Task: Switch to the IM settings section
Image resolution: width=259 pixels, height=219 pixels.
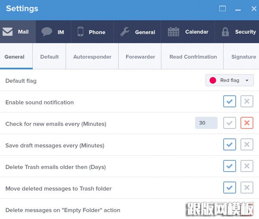Action: pyautogui.click(x=54, y=31)
